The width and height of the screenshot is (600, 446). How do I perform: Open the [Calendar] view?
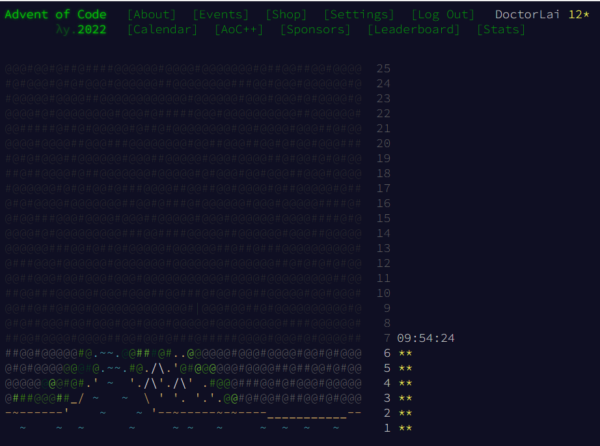(x=163, y=29)
